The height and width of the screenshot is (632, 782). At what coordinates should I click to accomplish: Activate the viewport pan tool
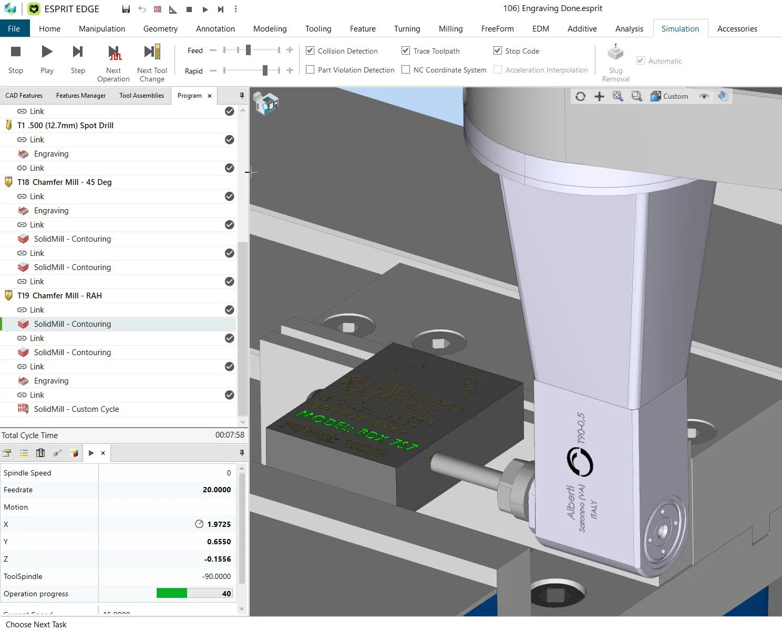coord(599,96)
